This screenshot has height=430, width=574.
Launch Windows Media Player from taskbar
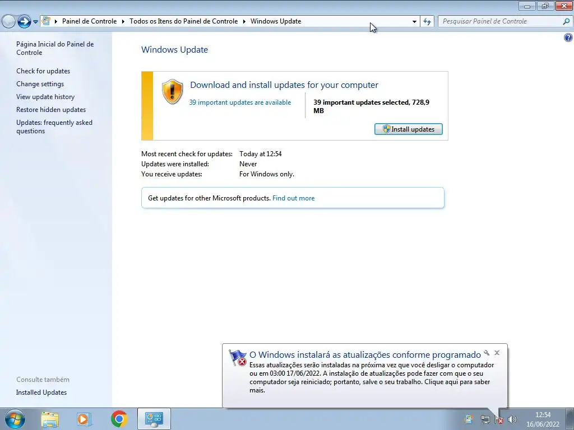[84, 419]
